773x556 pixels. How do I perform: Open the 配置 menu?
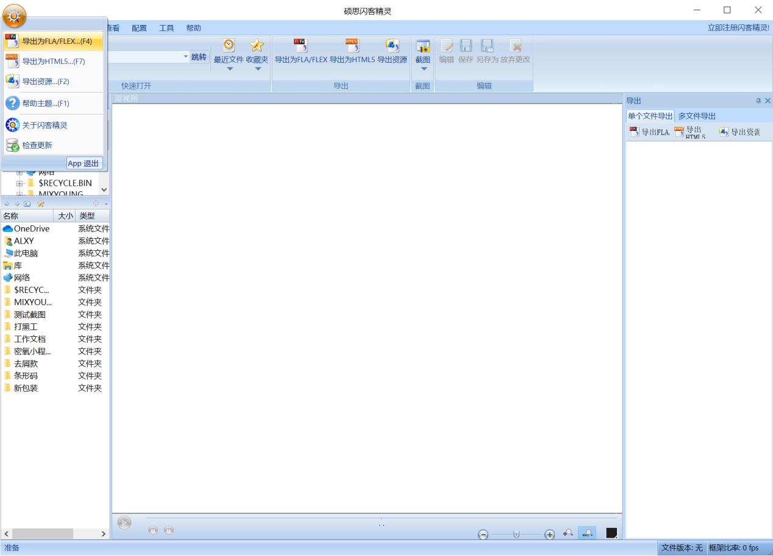(x=139, y=28)
